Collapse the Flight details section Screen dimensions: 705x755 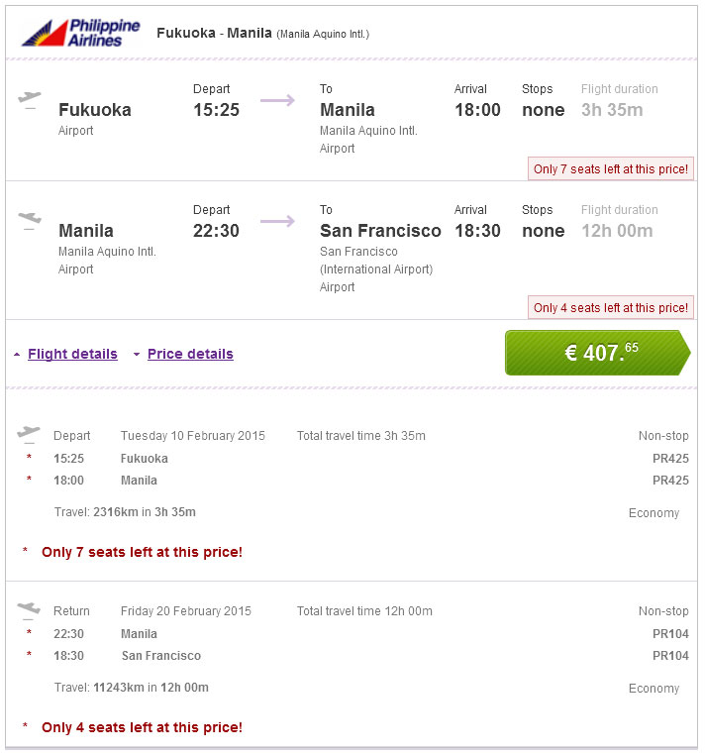tap(72, 354)
